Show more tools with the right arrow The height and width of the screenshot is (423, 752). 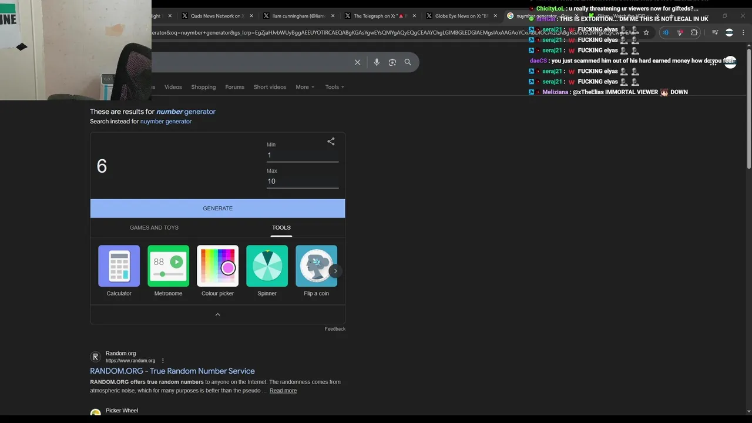(x=335, y=271)
